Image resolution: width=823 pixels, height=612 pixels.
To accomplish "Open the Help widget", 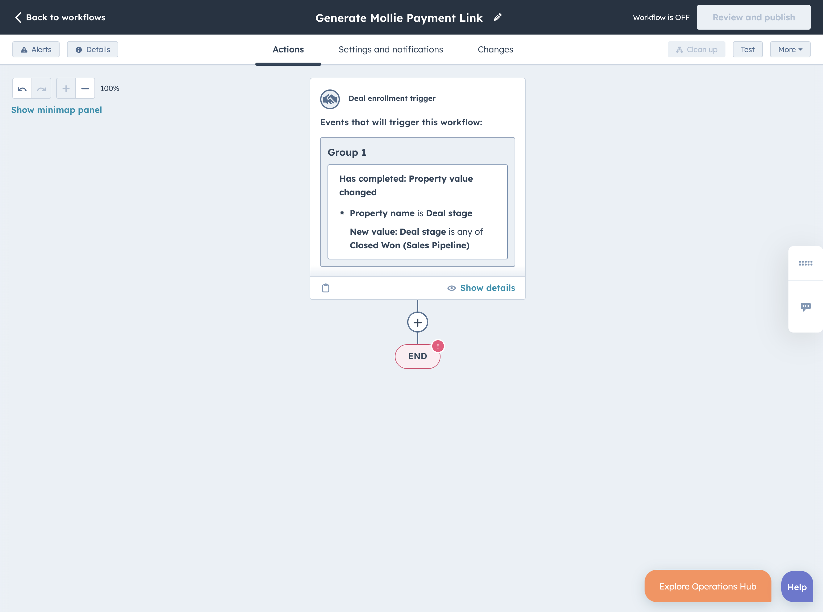I will (x=797, y=587).
